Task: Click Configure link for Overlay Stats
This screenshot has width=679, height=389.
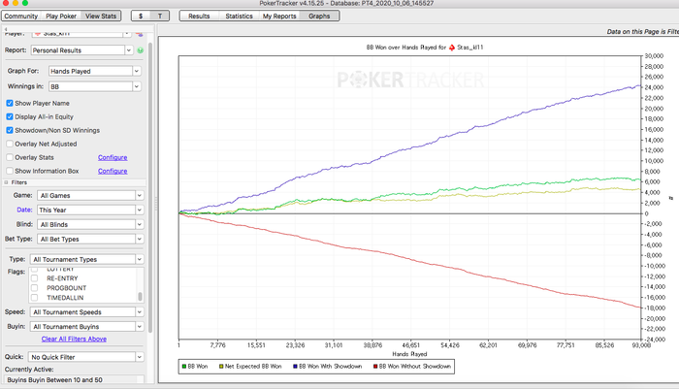Action: pos(113,158)
